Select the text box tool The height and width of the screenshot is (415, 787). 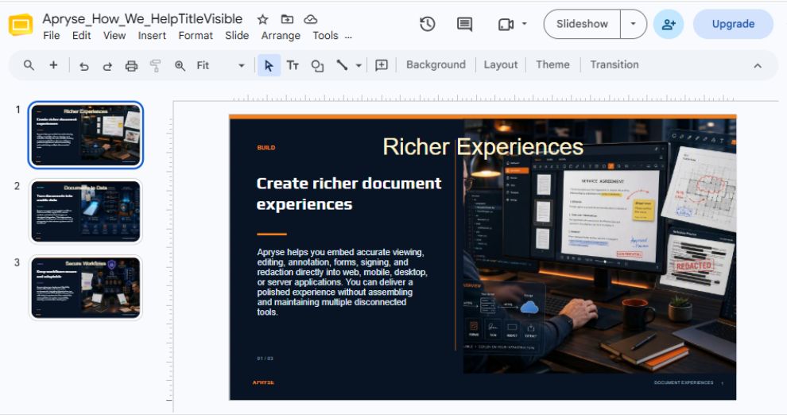pos(293,65)
